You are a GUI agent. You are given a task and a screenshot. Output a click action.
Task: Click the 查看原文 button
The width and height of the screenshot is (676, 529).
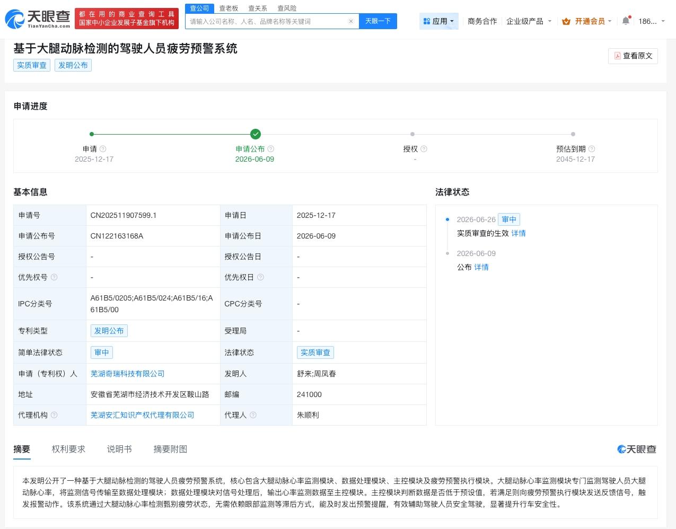pos(633,56)
